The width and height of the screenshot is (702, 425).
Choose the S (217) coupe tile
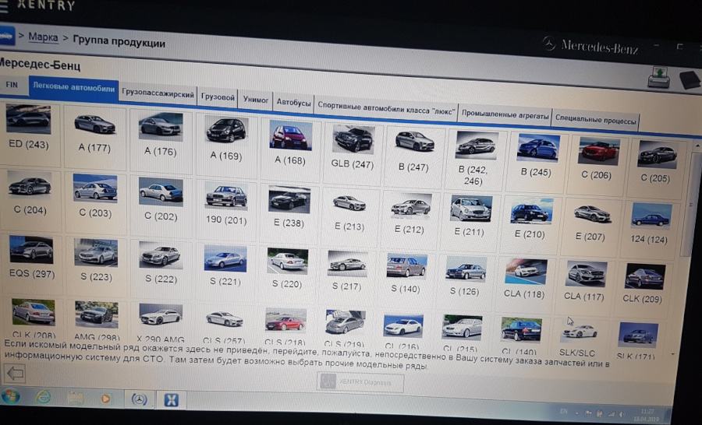[347, 271]
